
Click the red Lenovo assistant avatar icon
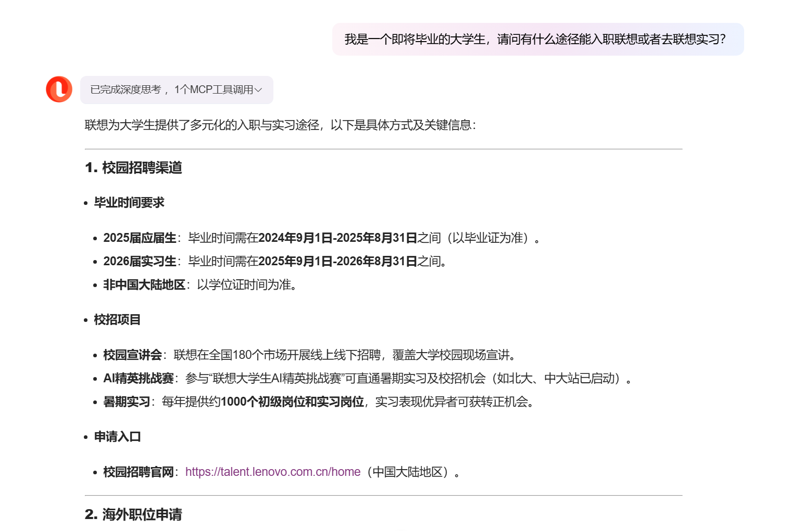[x=59, y=89]
